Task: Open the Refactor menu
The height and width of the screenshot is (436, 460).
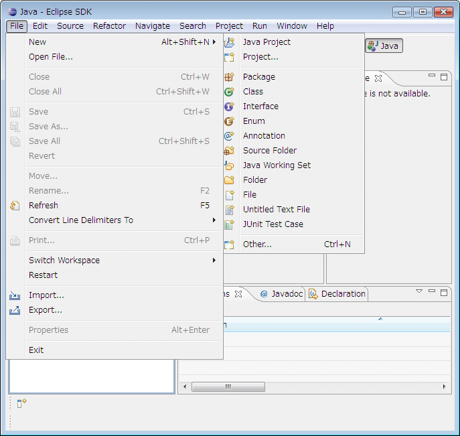Action: 109,26
